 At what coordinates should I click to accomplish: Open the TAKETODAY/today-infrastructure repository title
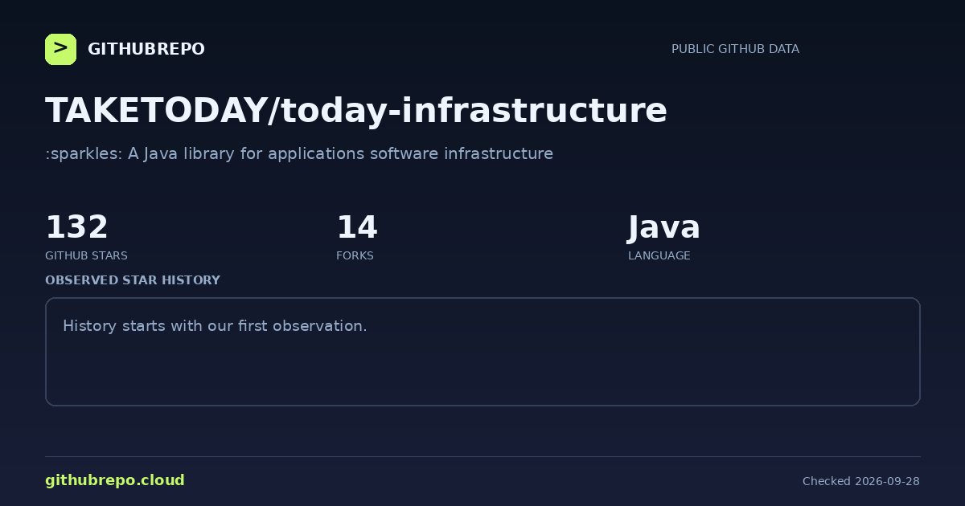click(x=356, y=110)
